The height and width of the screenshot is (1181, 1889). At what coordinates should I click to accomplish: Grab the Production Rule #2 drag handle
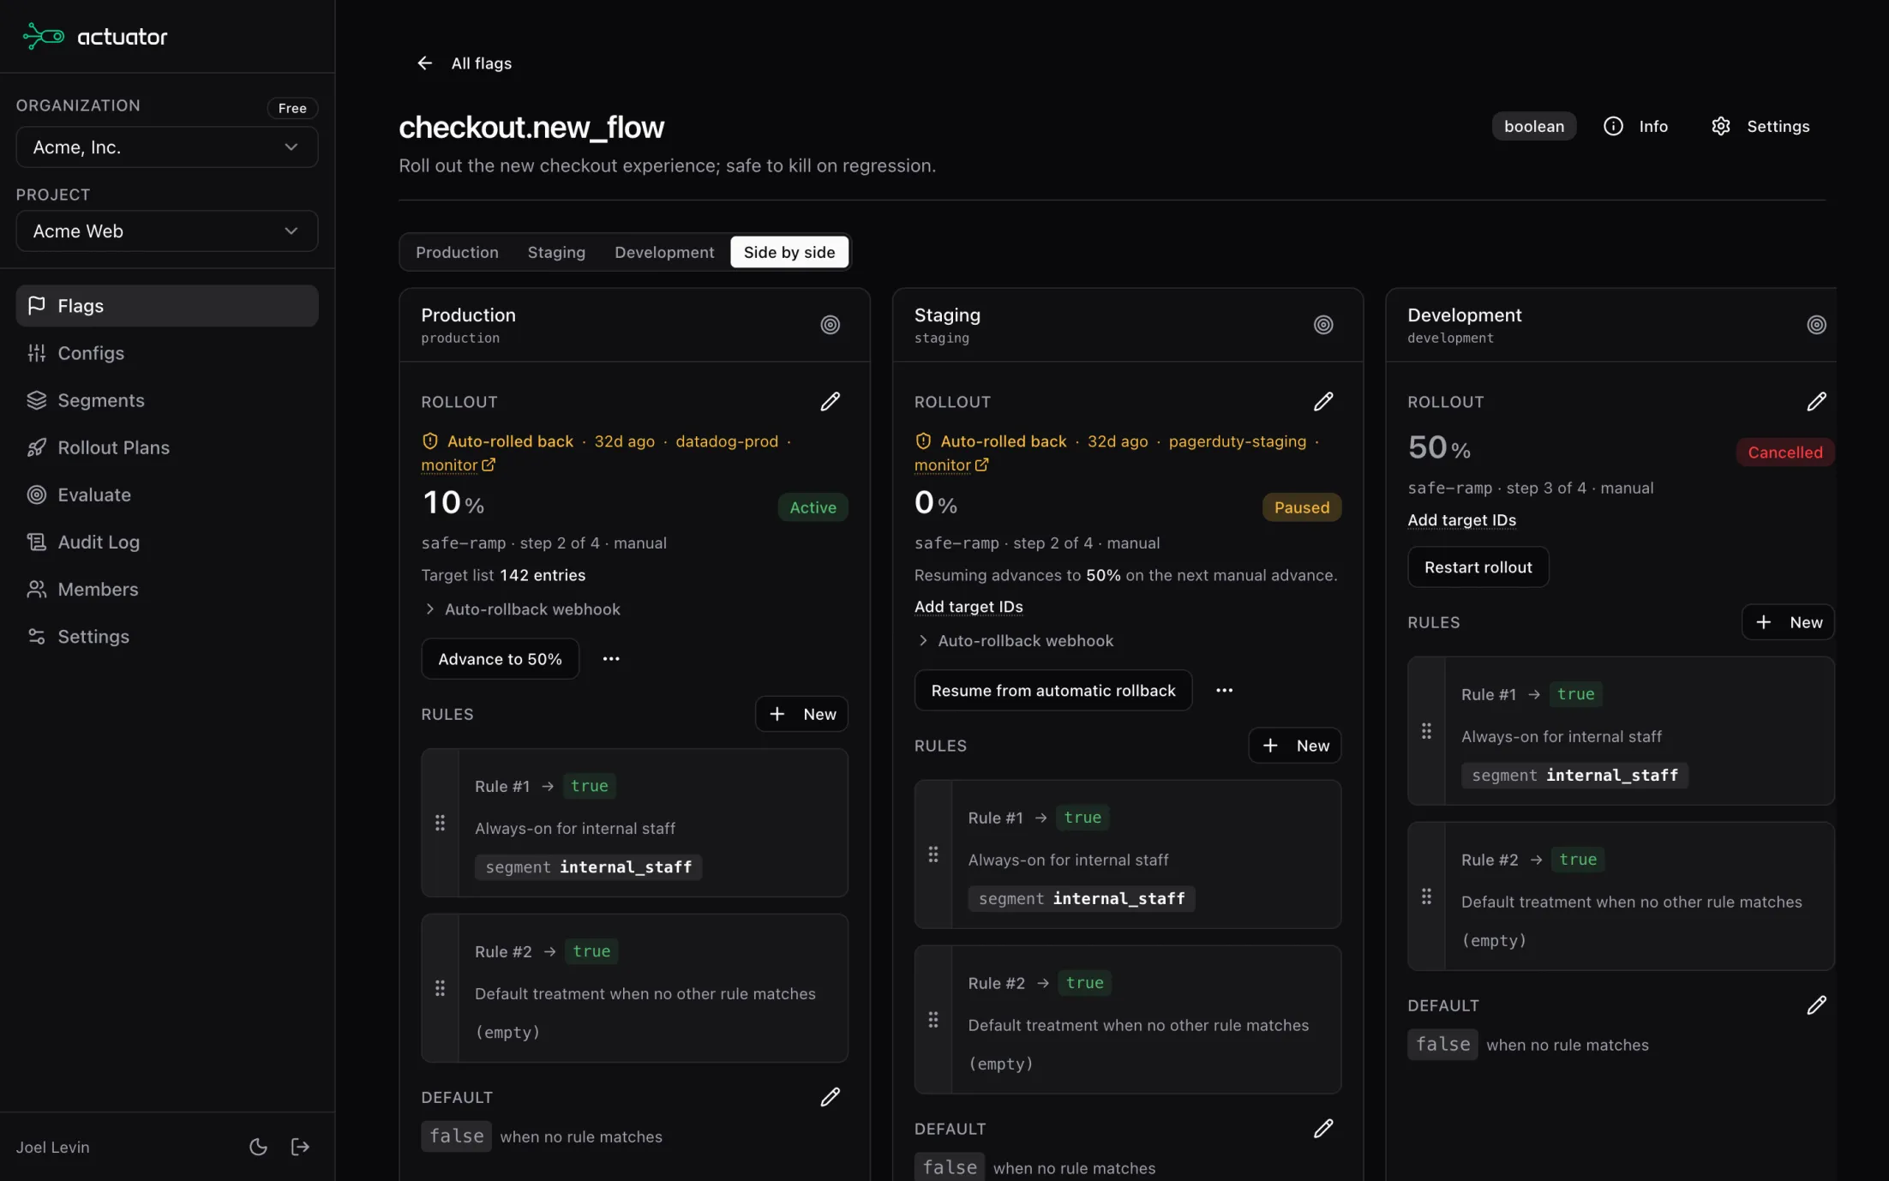click(x=440, y=988)
